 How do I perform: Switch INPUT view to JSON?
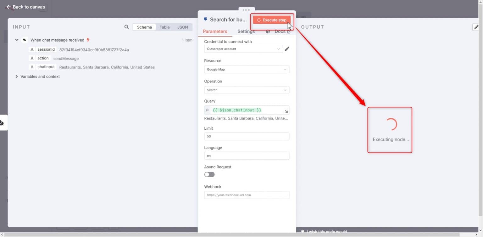point(182,27)
